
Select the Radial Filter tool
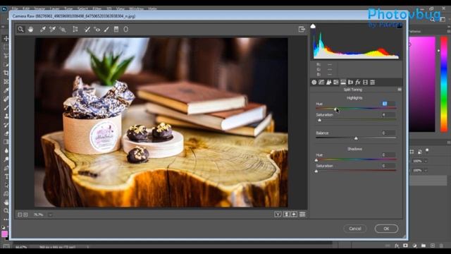click(x=125, y=29)
